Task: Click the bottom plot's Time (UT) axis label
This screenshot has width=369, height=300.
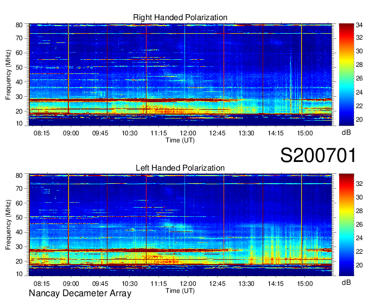Action: coord(180,291)
